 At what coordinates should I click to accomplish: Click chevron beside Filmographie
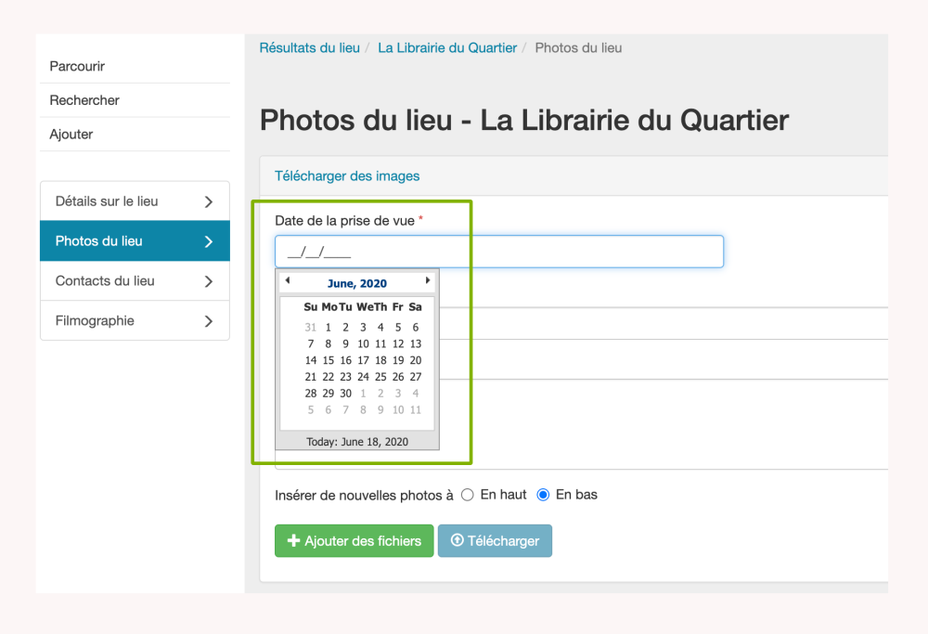pyautogui.click(x=209, y=321)
